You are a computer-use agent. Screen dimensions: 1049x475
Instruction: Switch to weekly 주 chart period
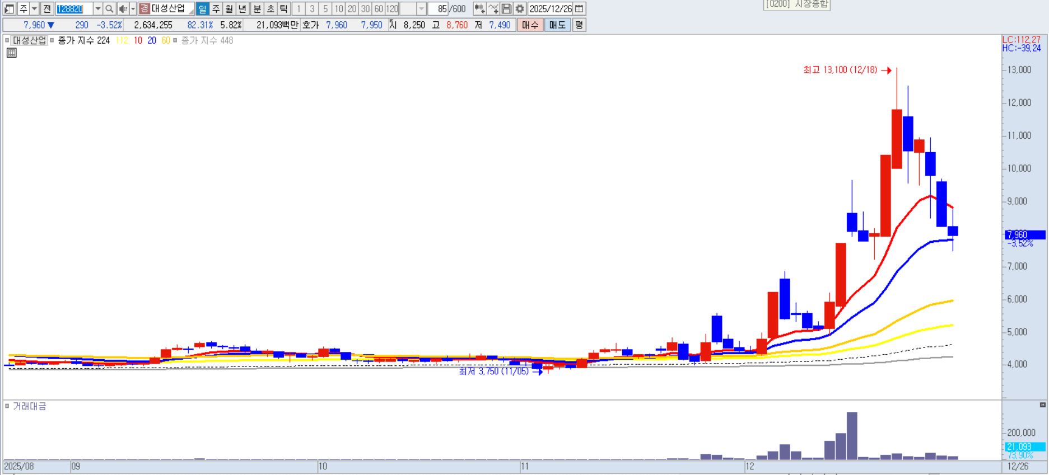click(216, 9)
